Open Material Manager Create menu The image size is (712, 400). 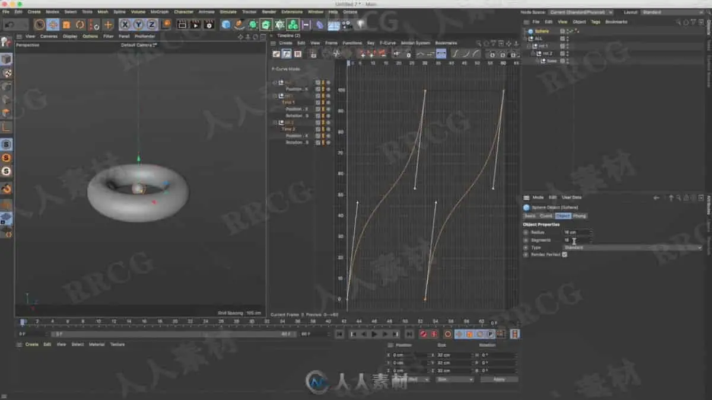pos(31,344)
